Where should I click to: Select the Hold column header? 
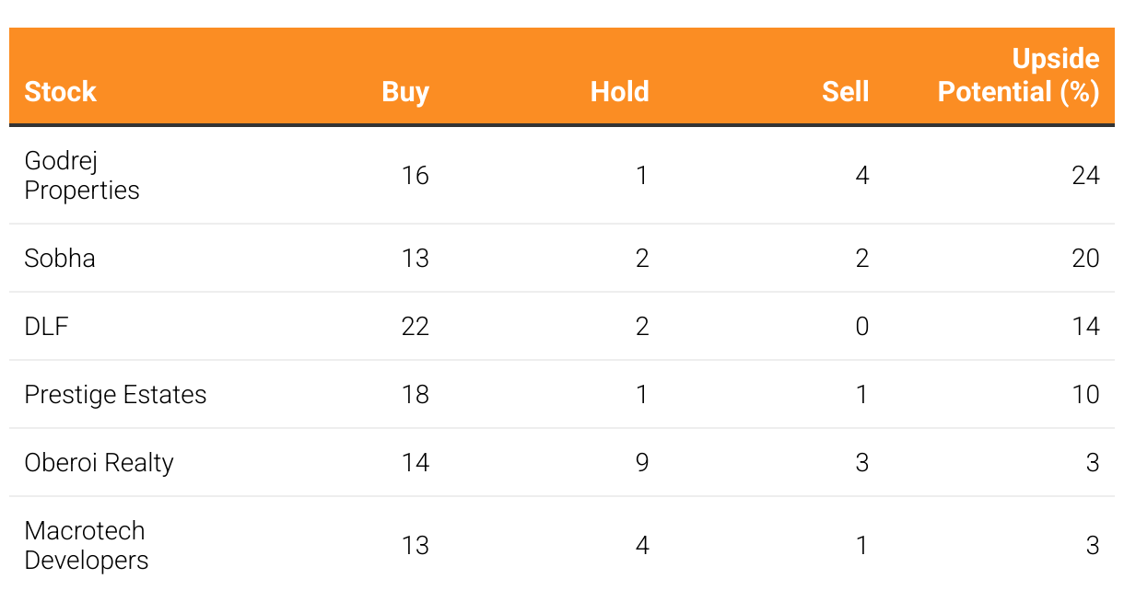point(619,91)
